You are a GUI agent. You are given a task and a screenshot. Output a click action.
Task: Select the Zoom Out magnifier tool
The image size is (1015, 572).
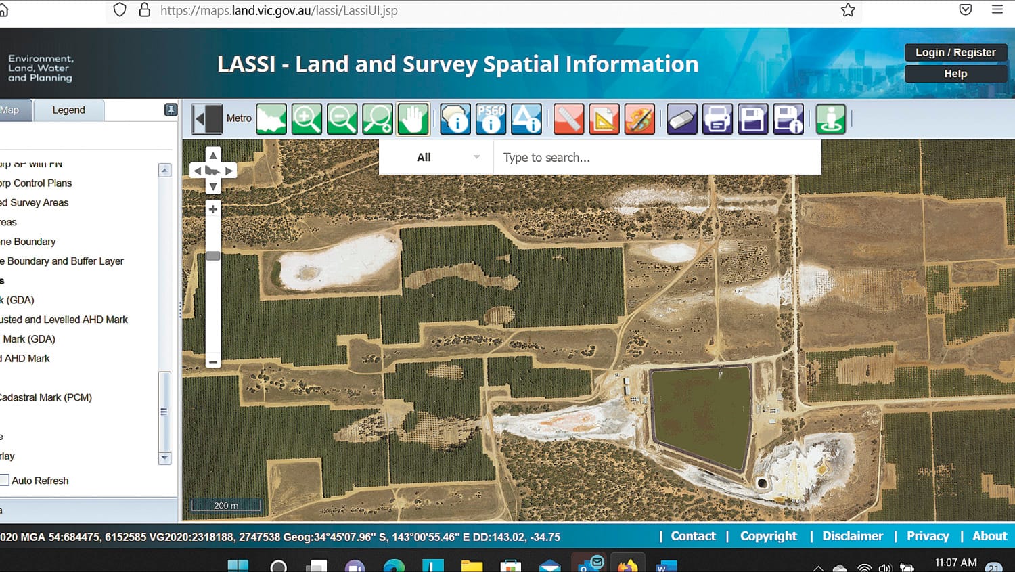pos(342,119)
